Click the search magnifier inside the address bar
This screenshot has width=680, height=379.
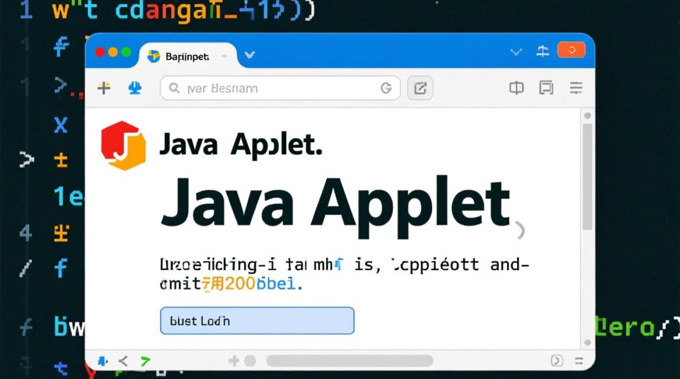[x=174, y=88]
